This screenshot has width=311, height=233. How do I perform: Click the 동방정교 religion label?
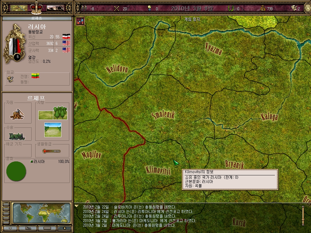click(35, 32)
